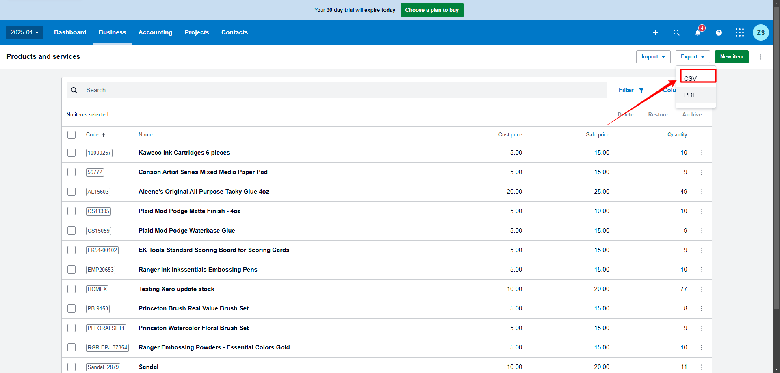
Task: Click Choose a plan to buy
Action: coord(431,10)
